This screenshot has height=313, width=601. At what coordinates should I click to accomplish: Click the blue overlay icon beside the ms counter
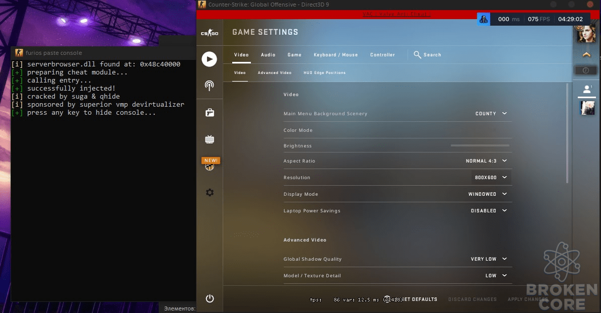484,19
